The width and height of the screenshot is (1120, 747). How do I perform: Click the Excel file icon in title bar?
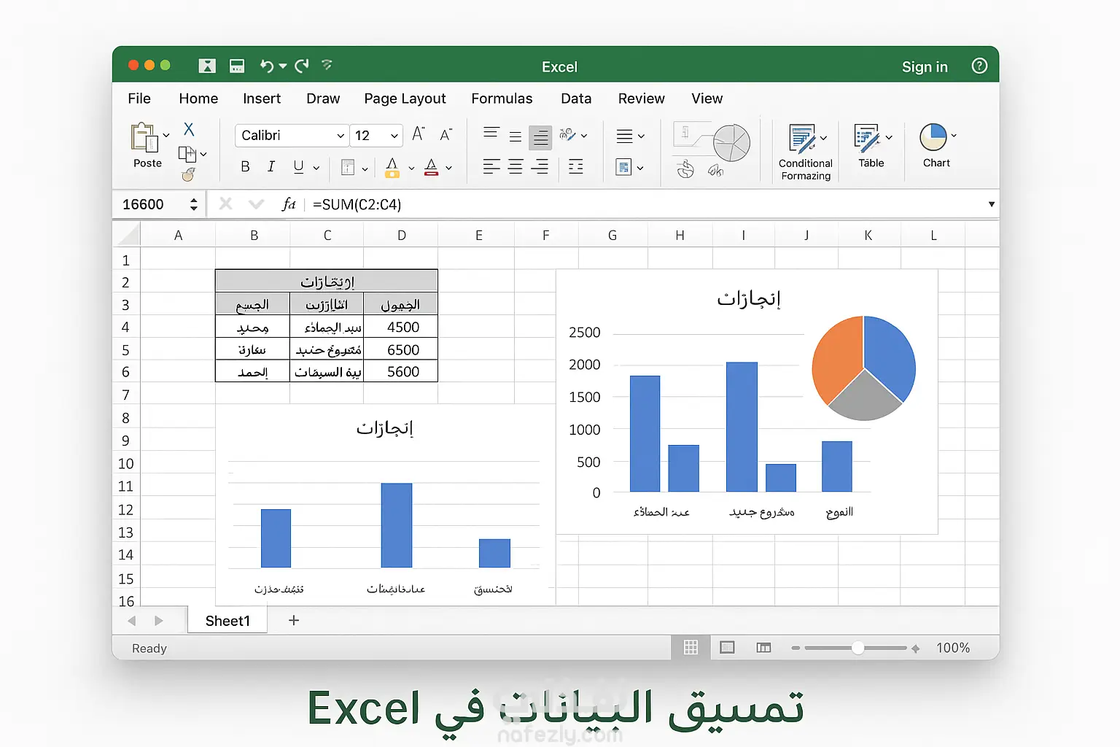[x=207, y=66]
